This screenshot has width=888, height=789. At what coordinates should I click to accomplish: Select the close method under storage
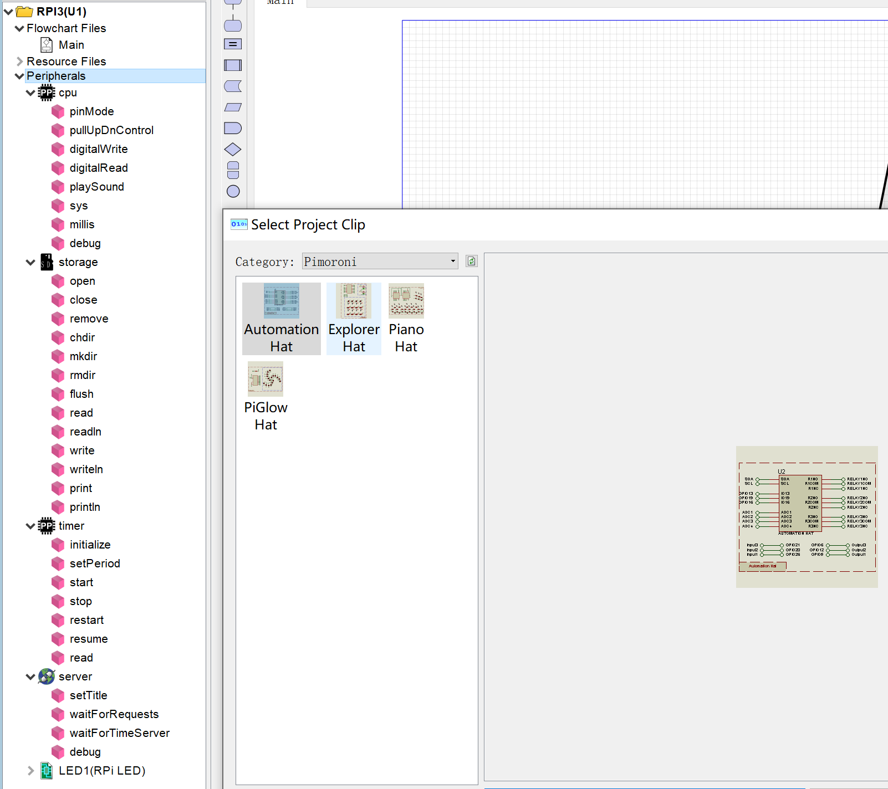coord(84,300)
